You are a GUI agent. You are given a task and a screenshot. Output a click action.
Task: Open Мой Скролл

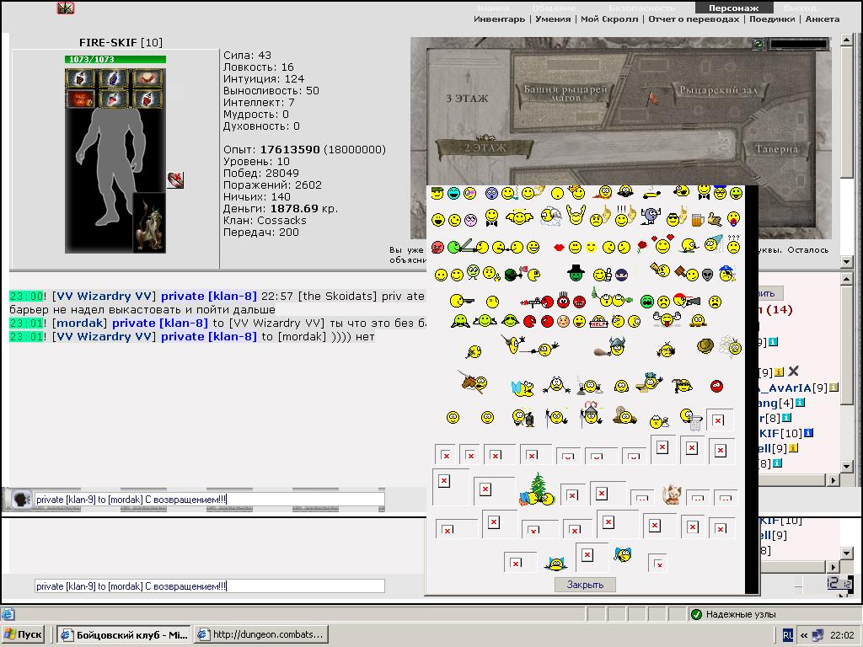point(609,19)
